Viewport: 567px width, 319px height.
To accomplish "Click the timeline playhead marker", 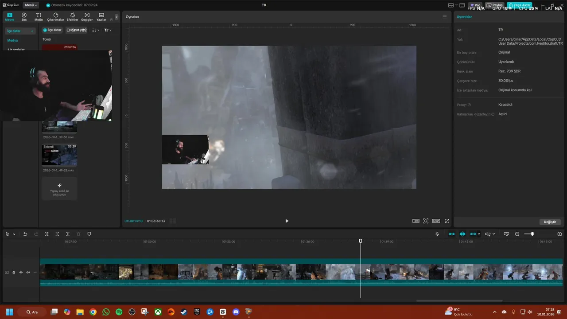I will [361, 241].
